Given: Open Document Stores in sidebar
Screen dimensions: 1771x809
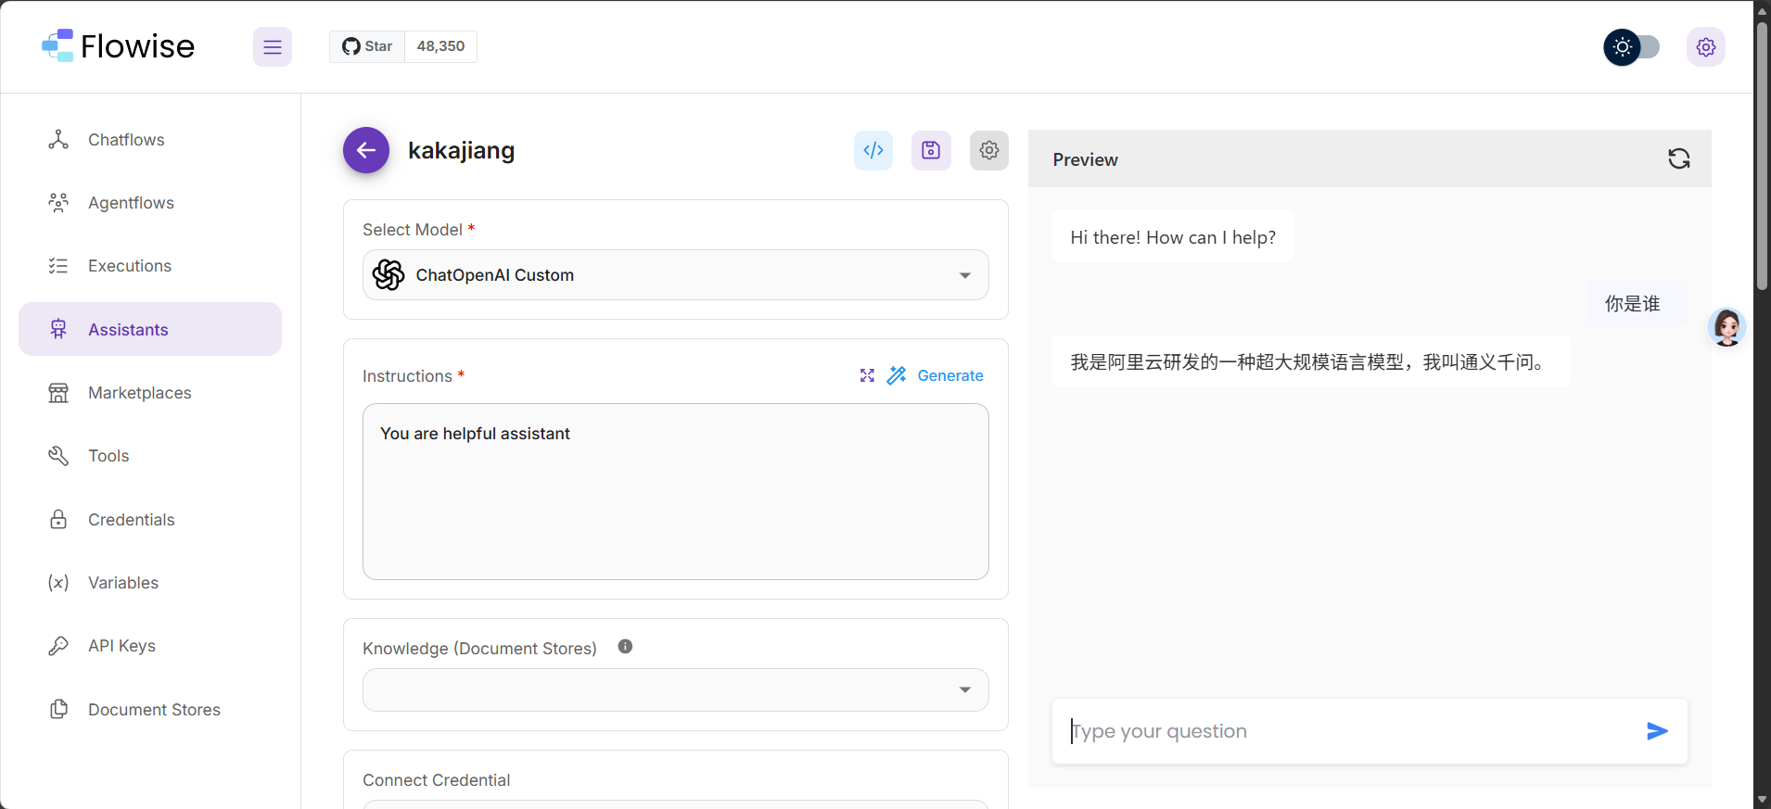Looking at the screenshot, I should [x=150, y=710].
